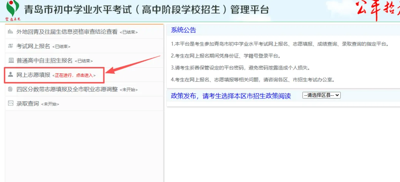Click the person icon beside 网上志愿填报
The width and height of the screenshot is (400, 182).
pos(10,75)
